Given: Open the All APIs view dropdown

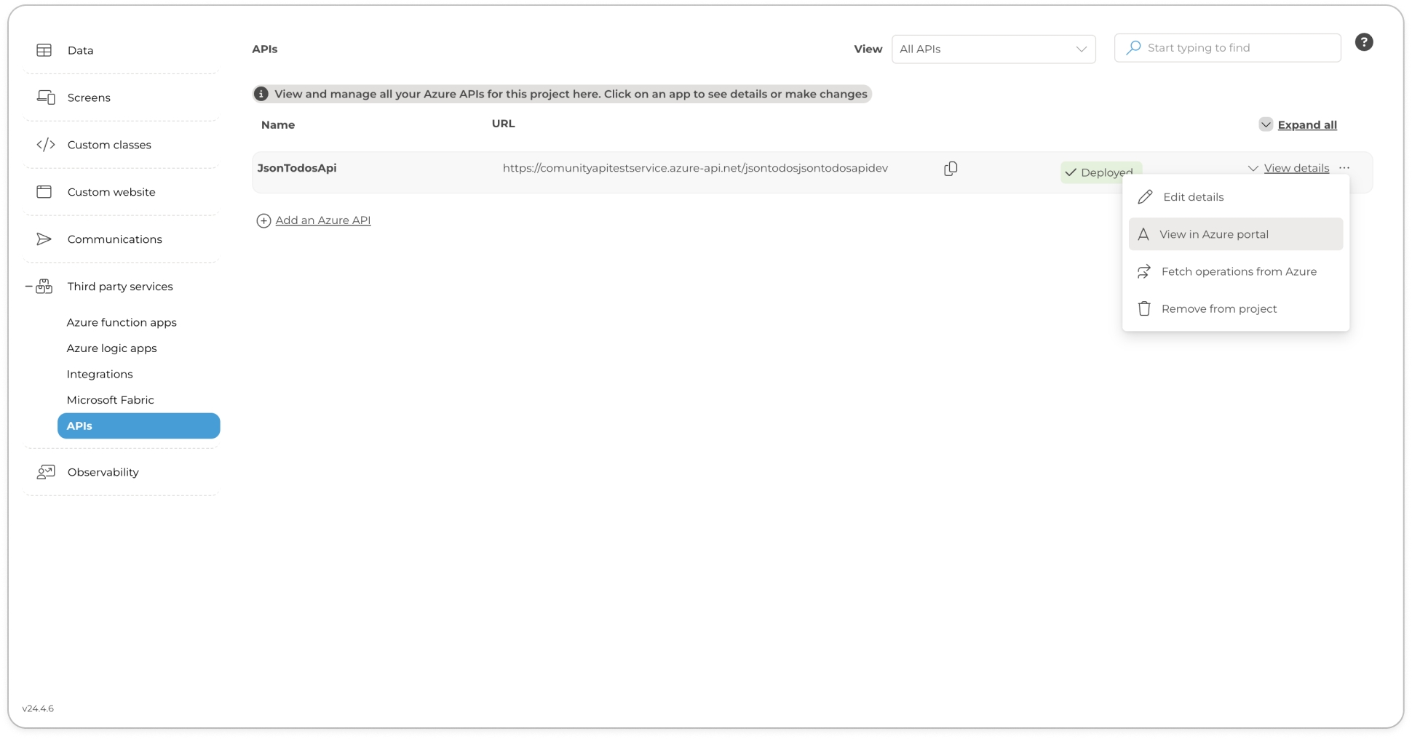Looking at the screenshot, I should [x=993, y=49].
